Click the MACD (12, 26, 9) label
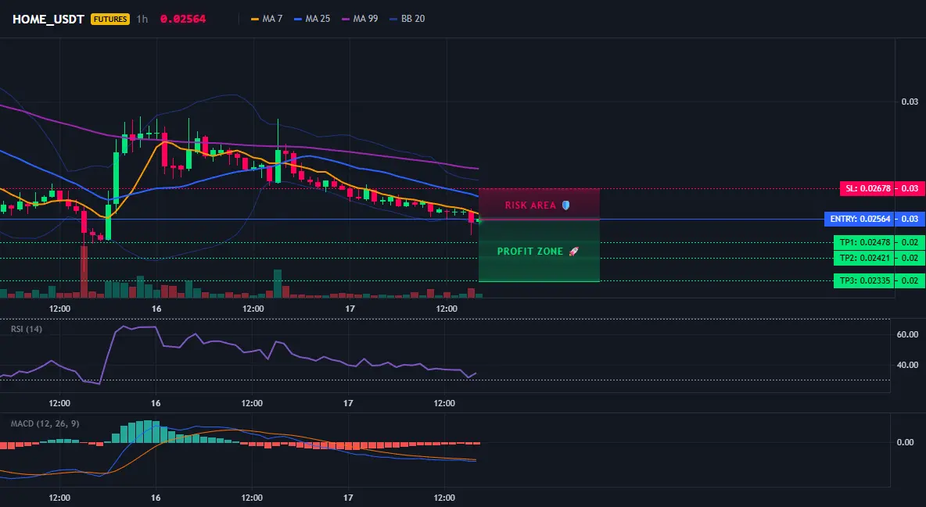 [45, 423]
